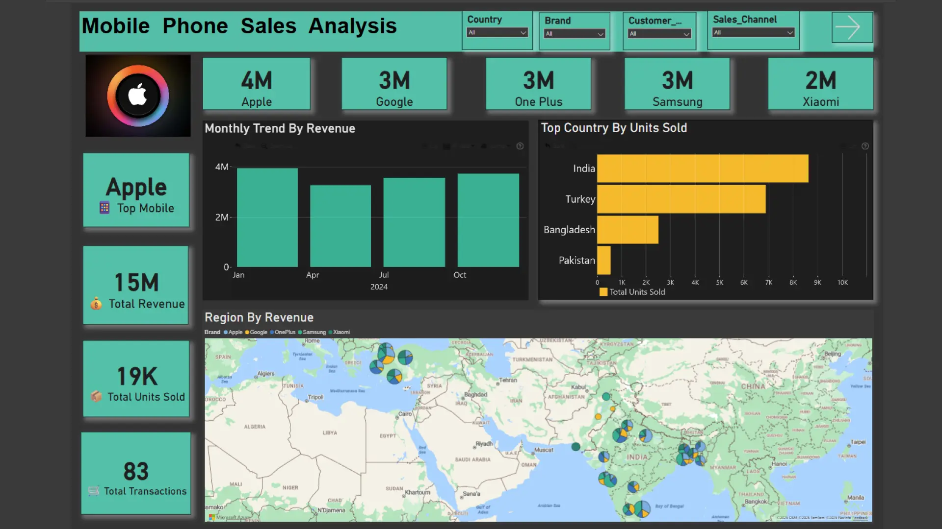Click the next page arrow icon

852,27
